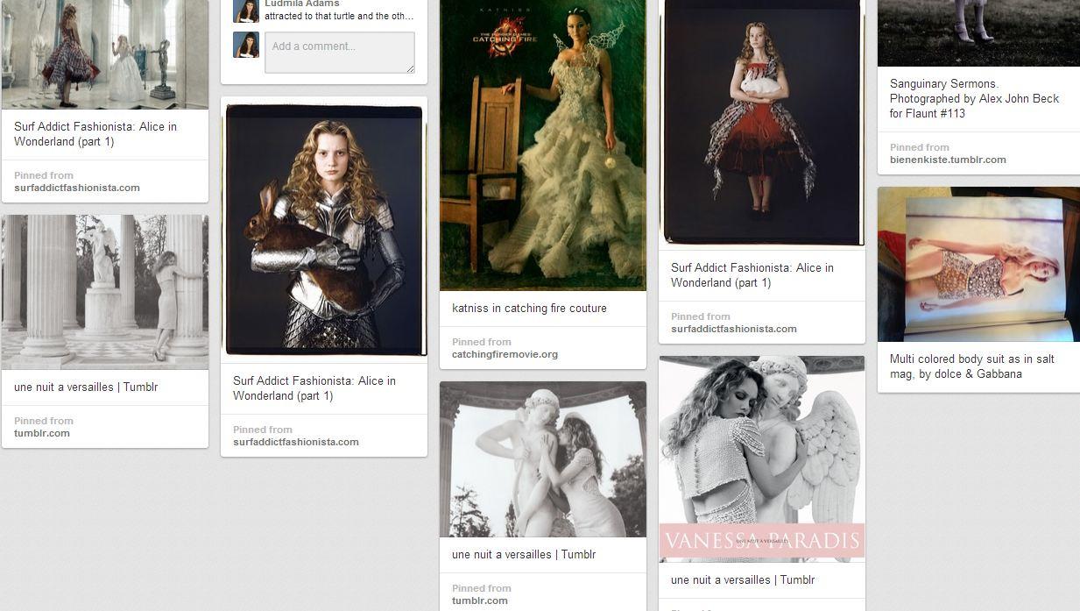1080x611 pixels.
Task: Click 'Sanguinary Sermons' photo caption
Action: (x=975, y=99)
